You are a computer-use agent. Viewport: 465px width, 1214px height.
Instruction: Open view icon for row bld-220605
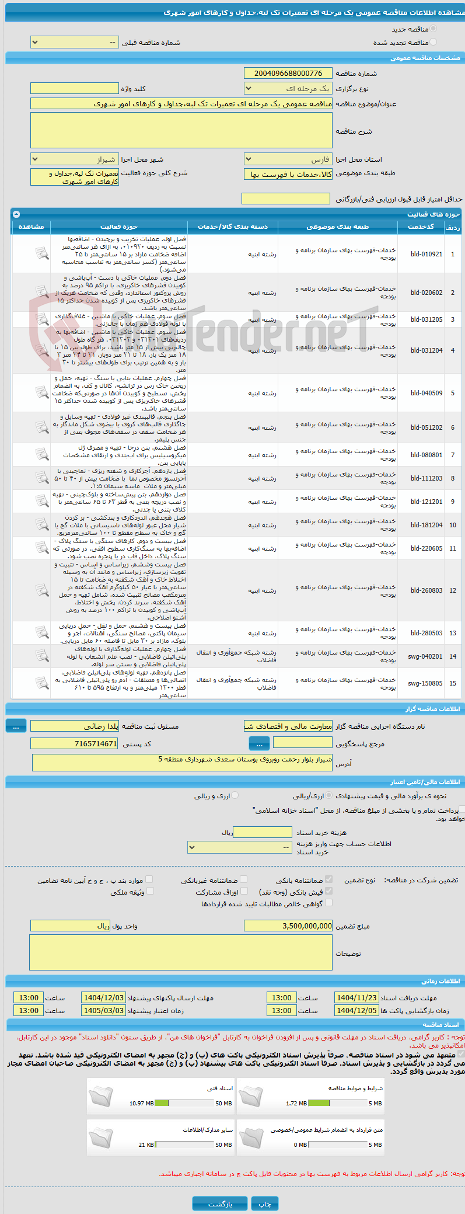click(41, 548)
